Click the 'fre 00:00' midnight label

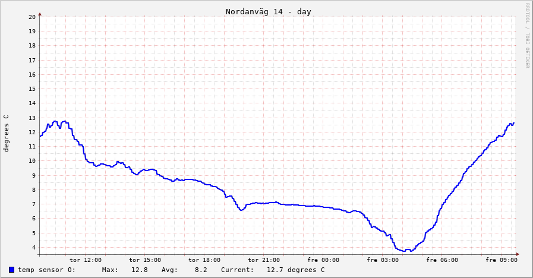click(x=323, y=260)
